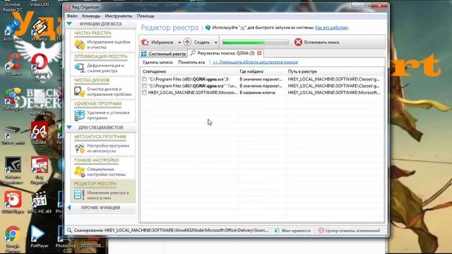
Task: Open the Избранное dropdown arrow
Action: click(x=179, y=42)
